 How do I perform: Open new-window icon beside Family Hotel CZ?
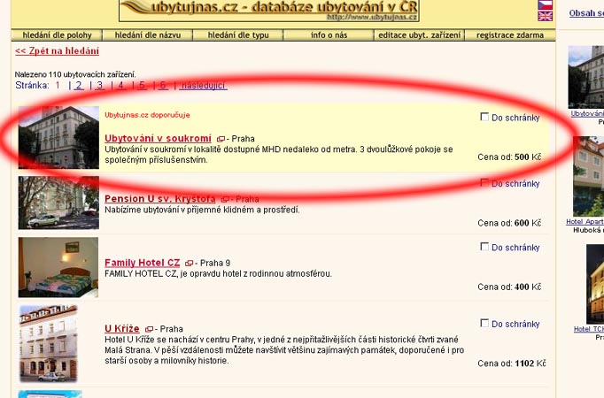[x=189, y=264]
